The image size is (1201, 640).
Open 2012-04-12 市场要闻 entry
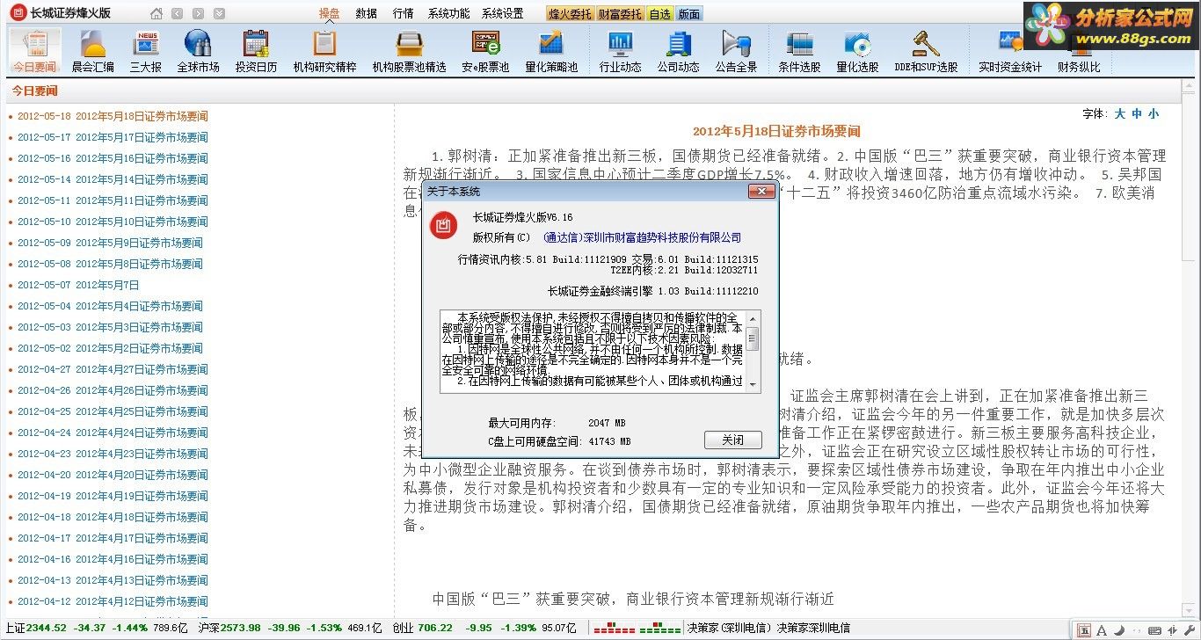[x=113, y=601]
